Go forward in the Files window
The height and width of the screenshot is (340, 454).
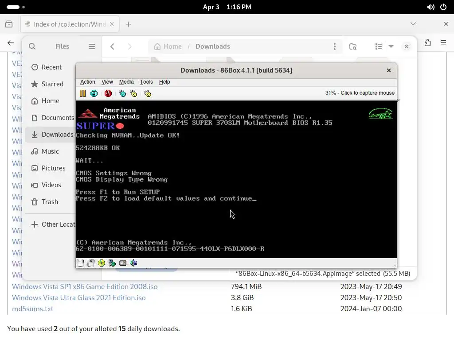pyautogui.click(x=129, y=46)
